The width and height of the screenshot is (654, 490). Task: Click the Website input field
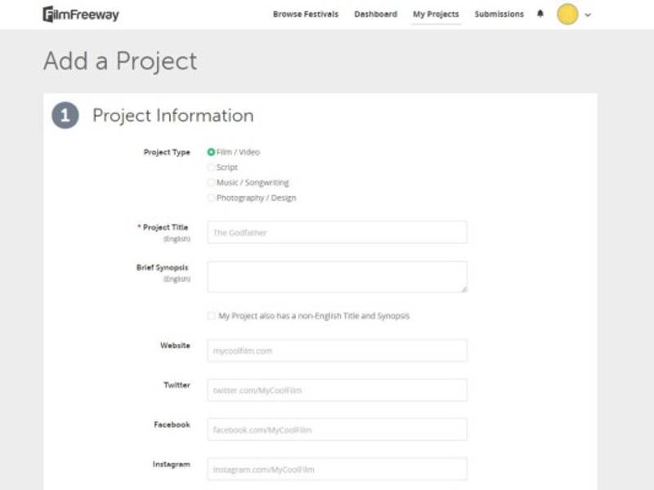point(337,351)
